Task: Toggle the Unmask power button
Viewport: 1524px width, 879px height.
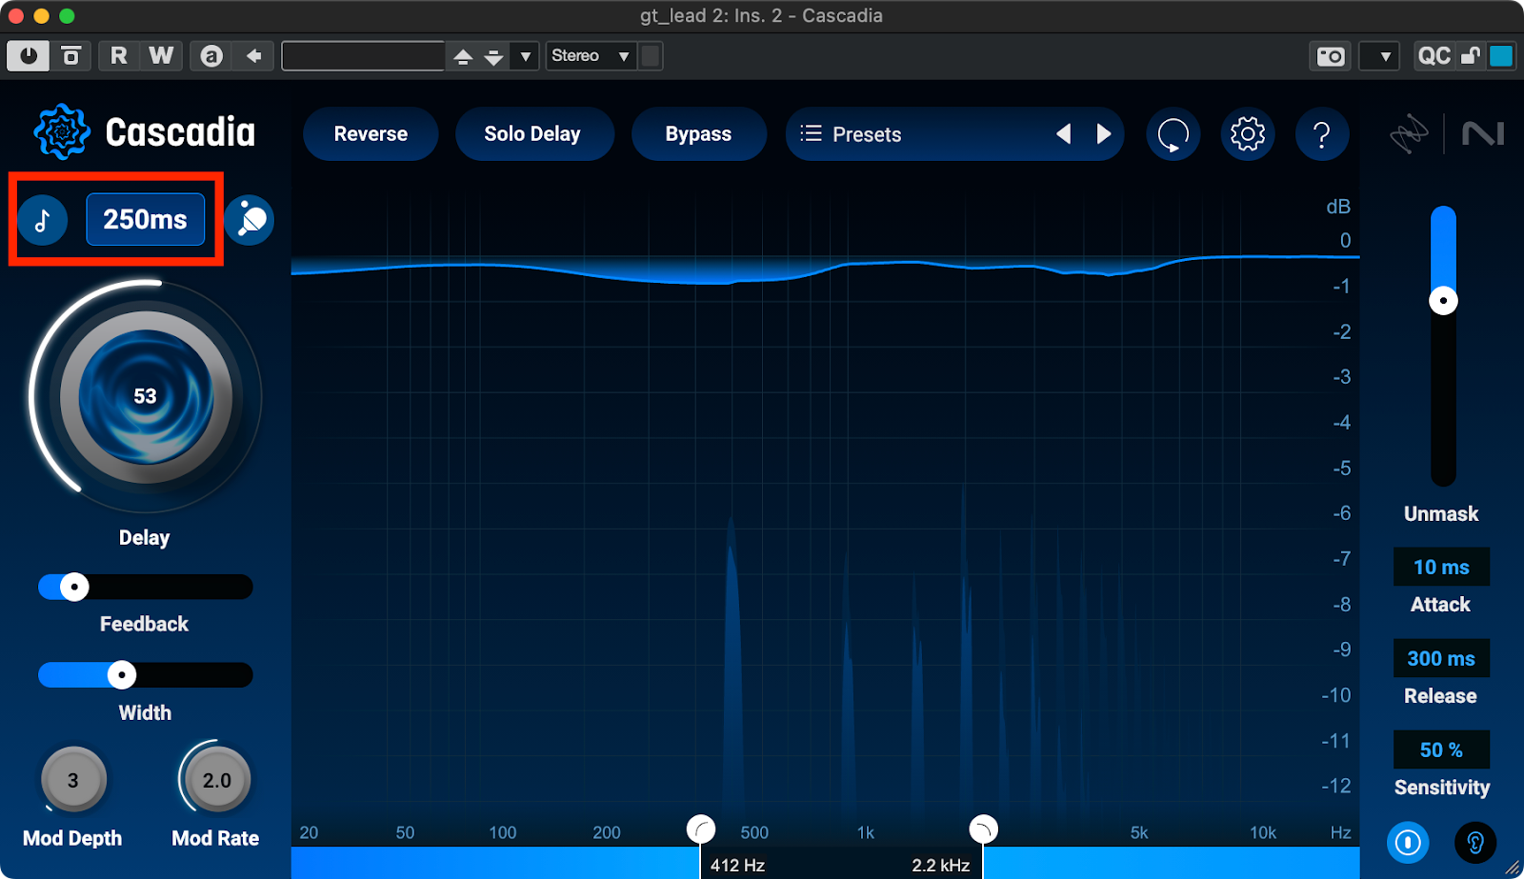Action: coord(1408,843)
